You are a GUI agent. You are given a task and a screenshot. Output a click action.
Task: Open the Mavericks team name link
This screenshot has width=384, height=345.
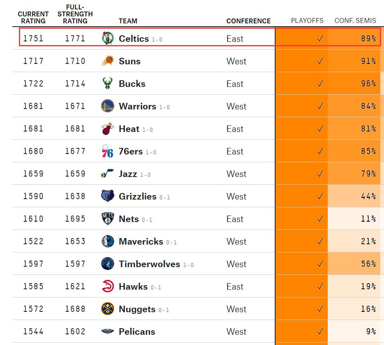(x=141, y=241)
